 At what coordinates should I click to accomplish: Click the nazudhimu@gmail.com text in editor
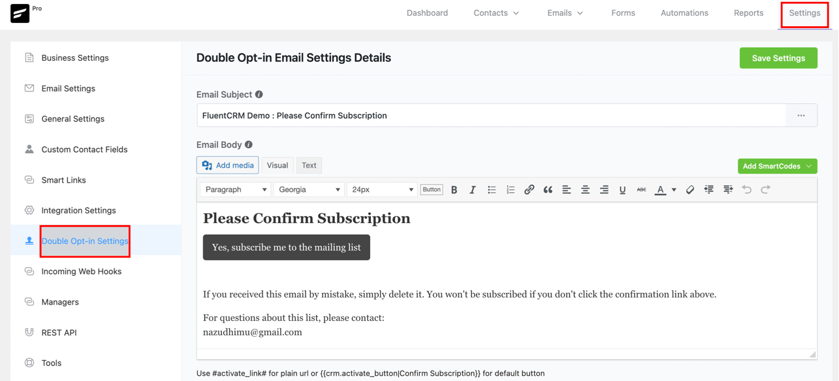pyautogui.click(x=253, y=332)
